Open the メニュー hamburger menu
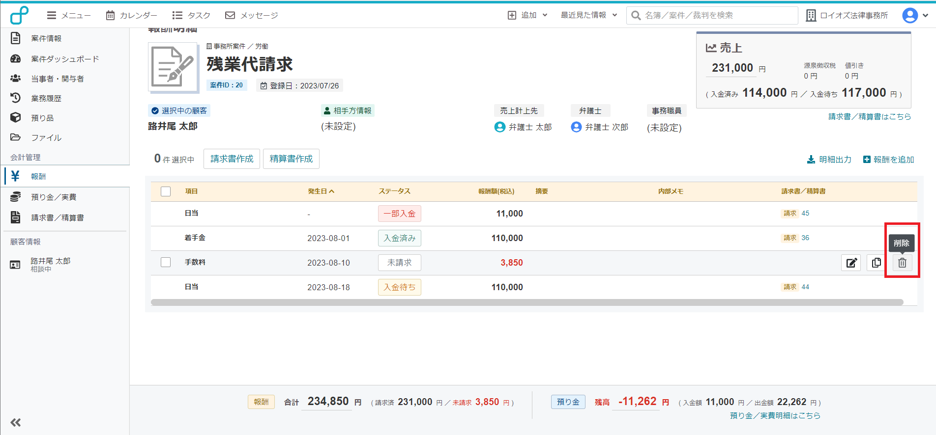 [x=69, y=15]
